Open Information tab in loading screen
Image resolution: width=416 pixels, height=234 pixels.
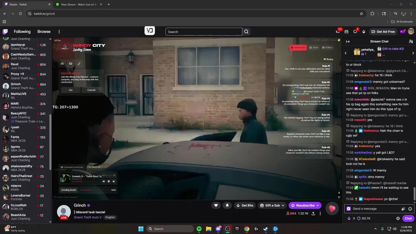(298, 47)
